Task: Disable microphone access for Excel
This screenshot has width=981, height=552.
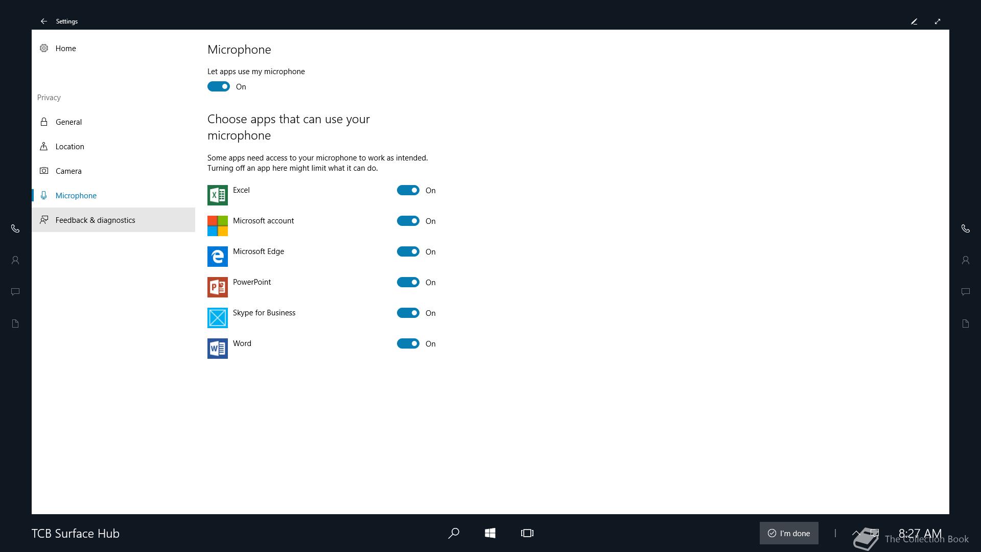Action: pyautogui.click(x=408, y=190)
